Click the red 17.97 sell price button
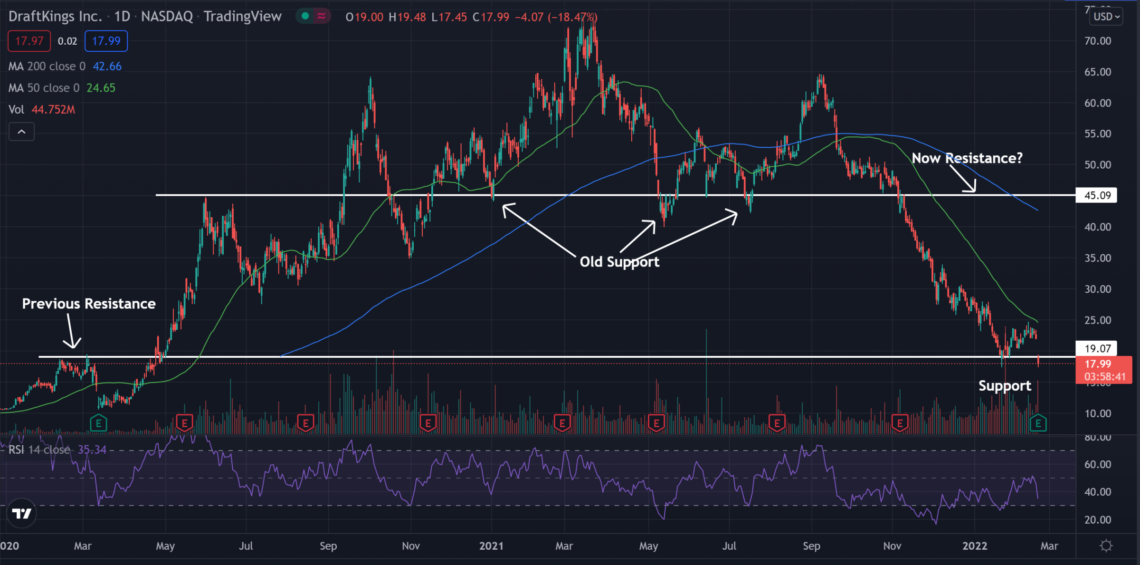Image resolution: width=1140 pixels, height=565 pixels. point(29,41)
